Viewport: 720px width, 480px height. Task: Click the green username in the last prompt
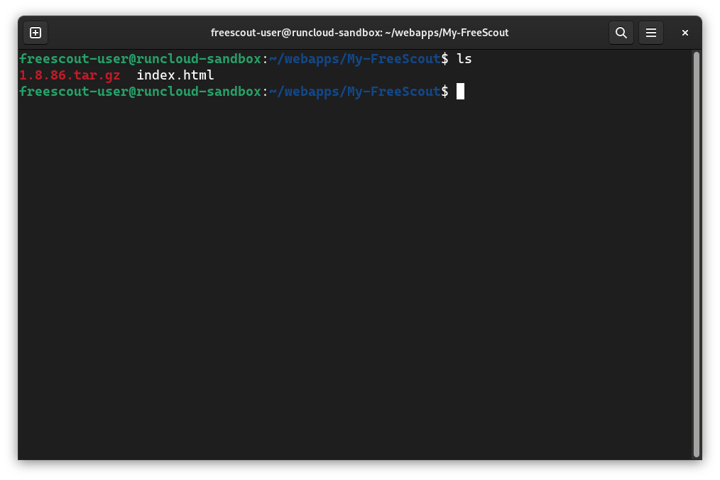click(140, 92)
